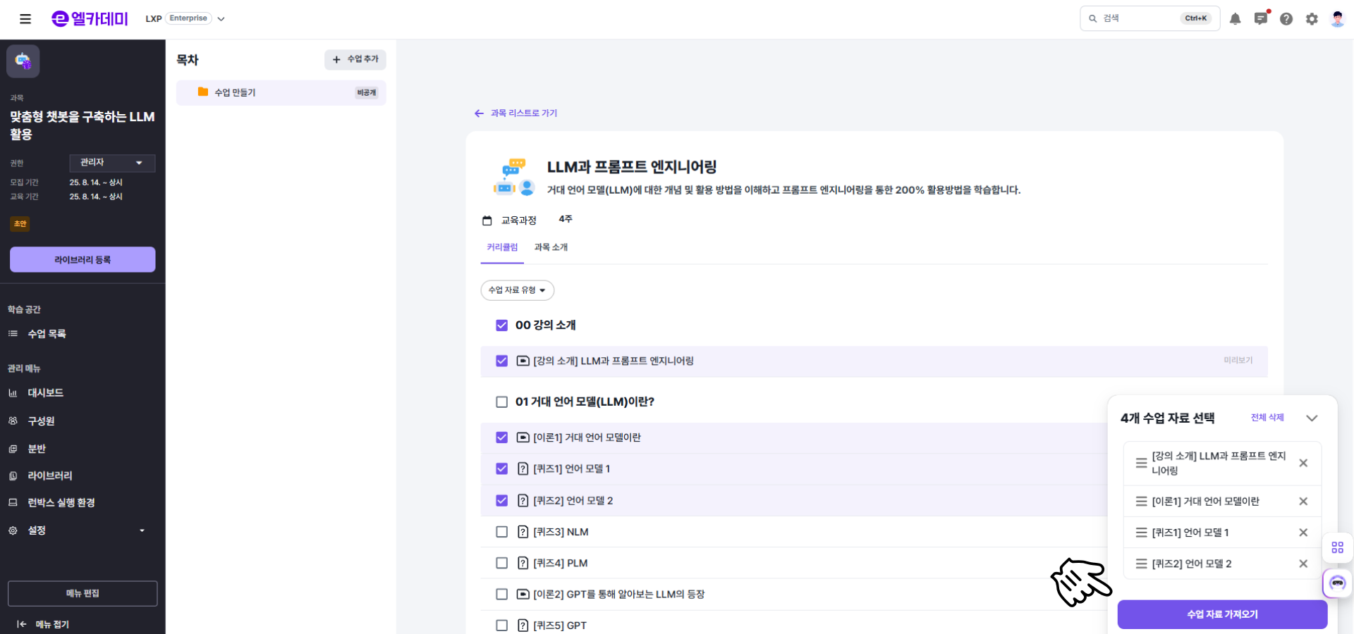Open the chatbot floating icon

pos(1337,583)
